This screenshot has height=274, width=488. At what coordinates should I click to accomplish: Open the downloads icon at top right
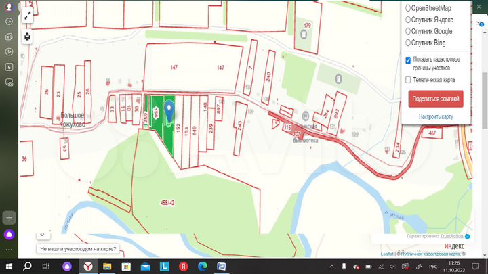click(480, 22)
